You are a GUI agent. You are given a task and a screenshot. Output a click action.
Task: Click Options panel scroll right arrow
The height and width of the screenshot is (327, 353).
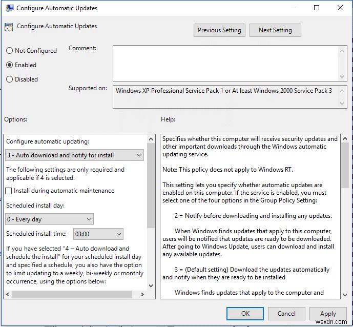(x=142, y=294)
